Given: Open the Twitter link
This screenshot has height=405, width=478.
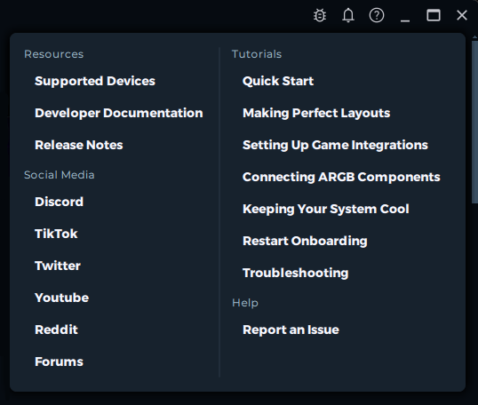Looking at the screenshot, I should click(58, 266).
